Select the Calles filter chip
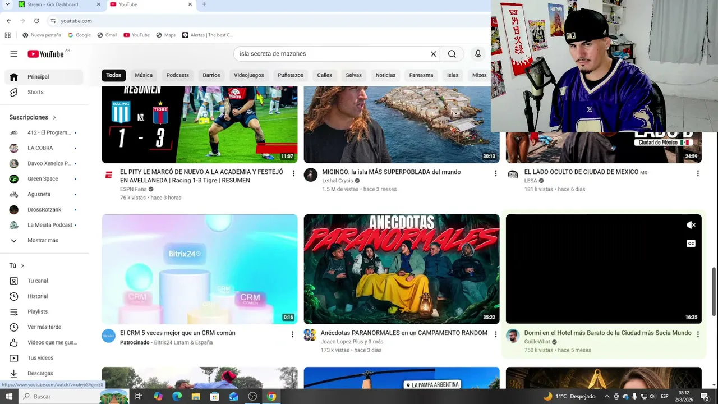 [x=325, y=75]
